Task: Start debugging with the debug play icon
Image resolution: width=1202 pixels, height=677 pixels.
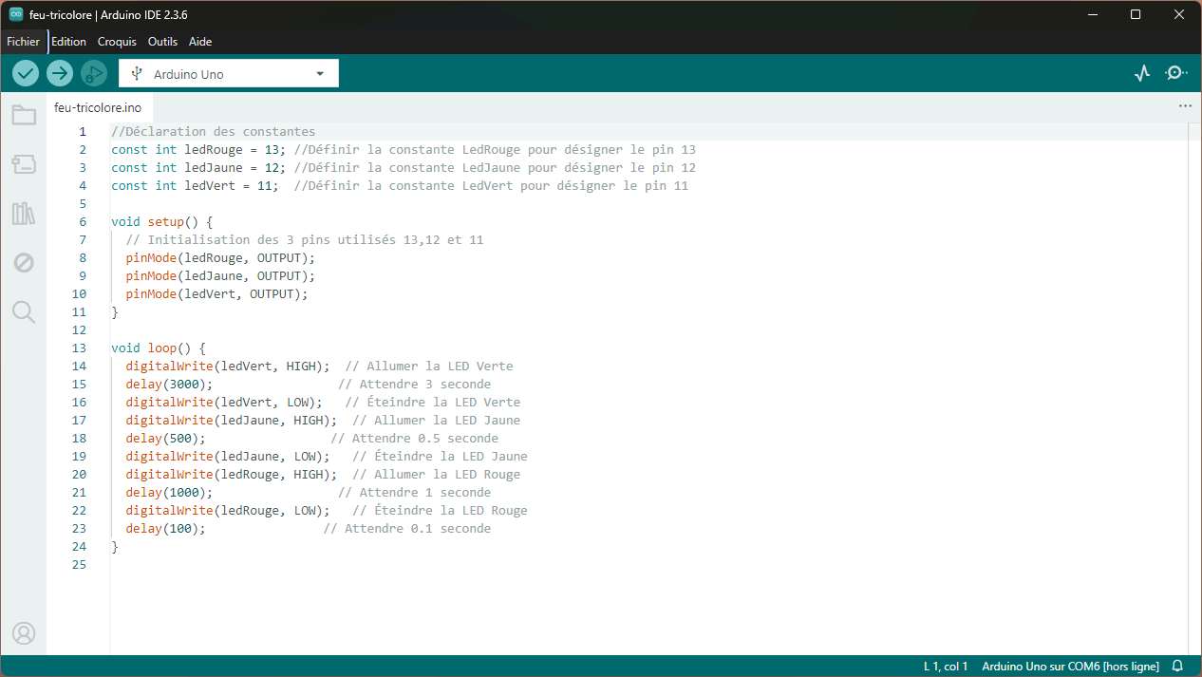Action: point(94,73)
